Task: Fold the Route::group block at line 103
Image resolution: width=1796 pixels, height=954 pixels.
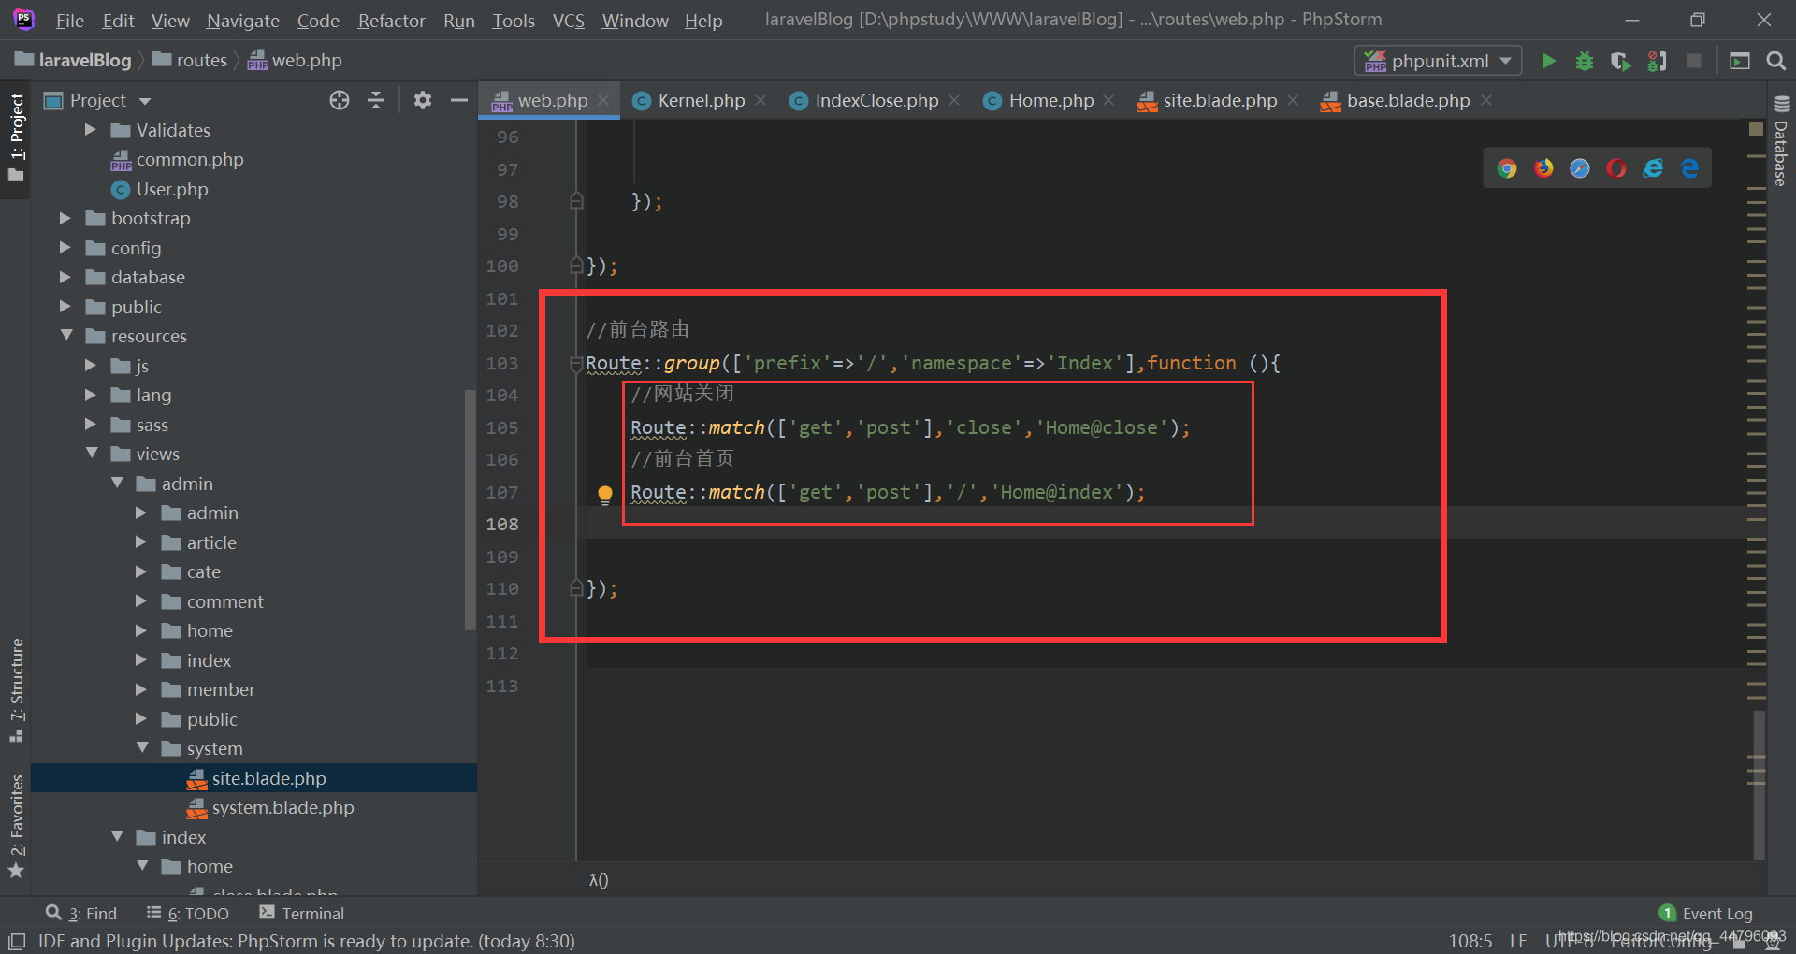Action: click(x=576, y=364)
